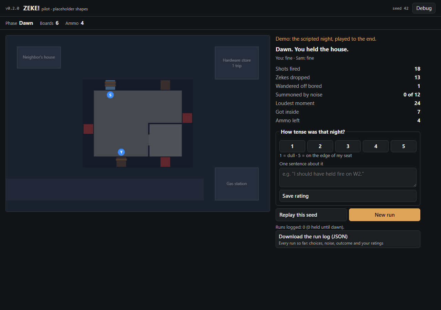Start a New run
441x310 pixels.
(x=384, y=215)
